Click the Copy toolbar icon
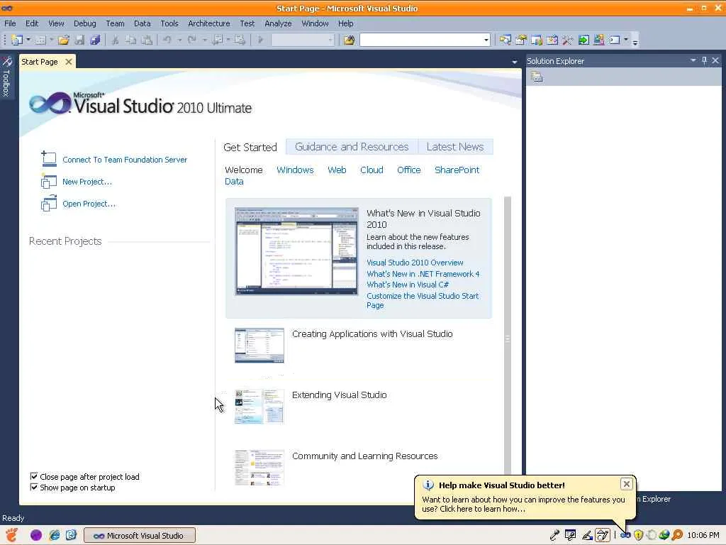 [x=131, y=40]
